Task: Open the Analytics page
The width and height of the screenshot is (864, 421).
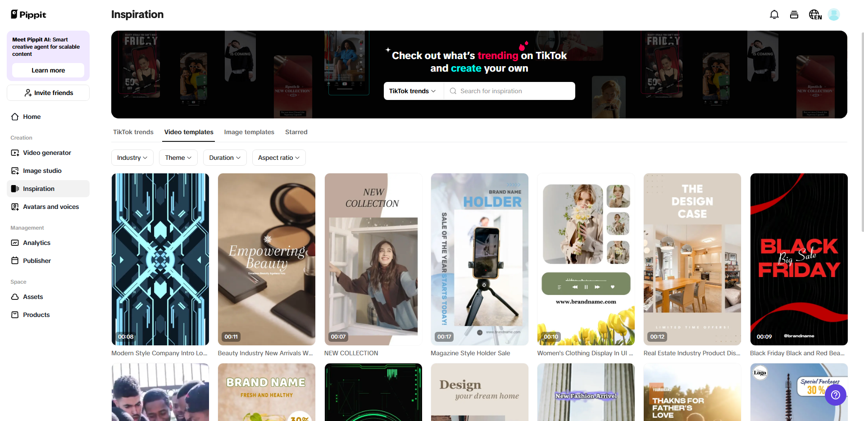Action: pyautogui.click(x=48, y=243)
